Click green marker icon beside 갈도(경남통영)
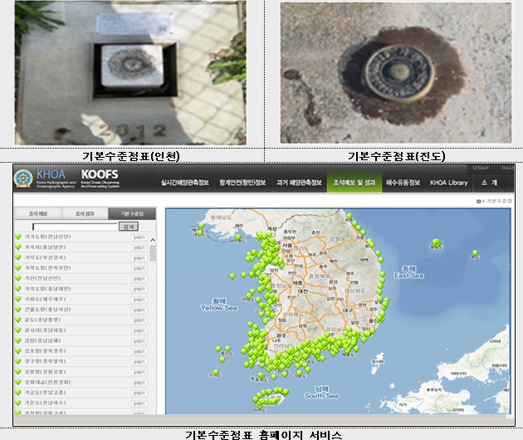 18,320
